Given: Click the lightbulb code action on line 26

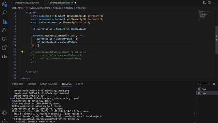Looking at the screenshot, I should point(22,52).
